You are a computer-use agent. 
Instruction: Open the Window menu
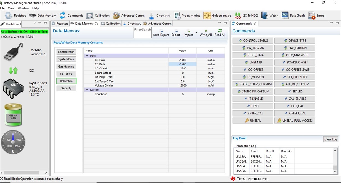[23, 8]
